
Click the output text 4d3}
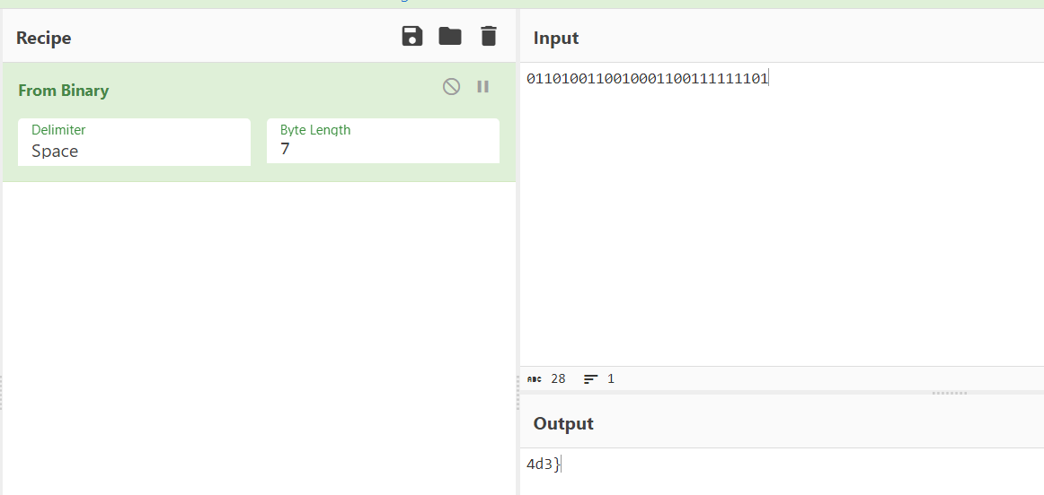click(x=543, y=464)
